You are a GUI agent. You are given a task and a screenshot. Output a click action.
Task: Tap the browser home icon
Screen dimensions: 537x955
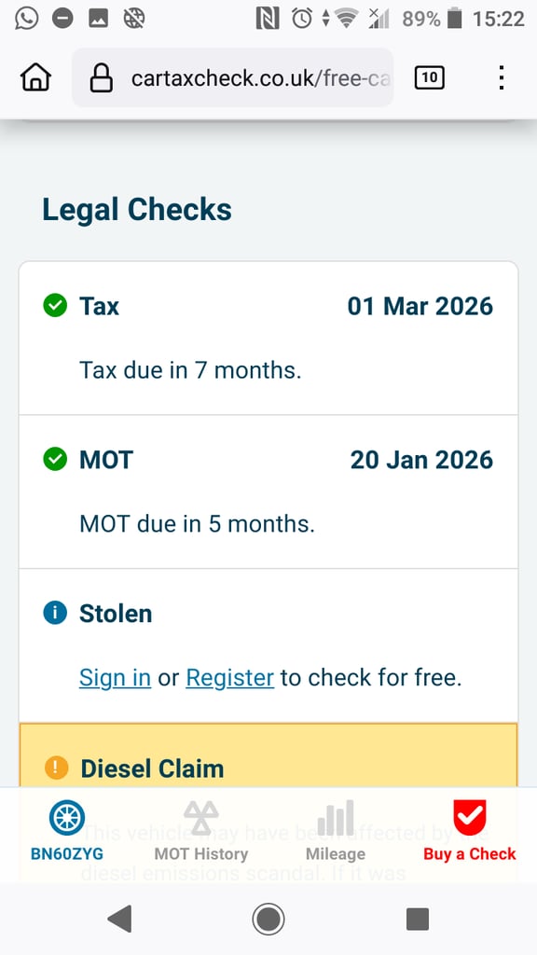coord(35,77)
